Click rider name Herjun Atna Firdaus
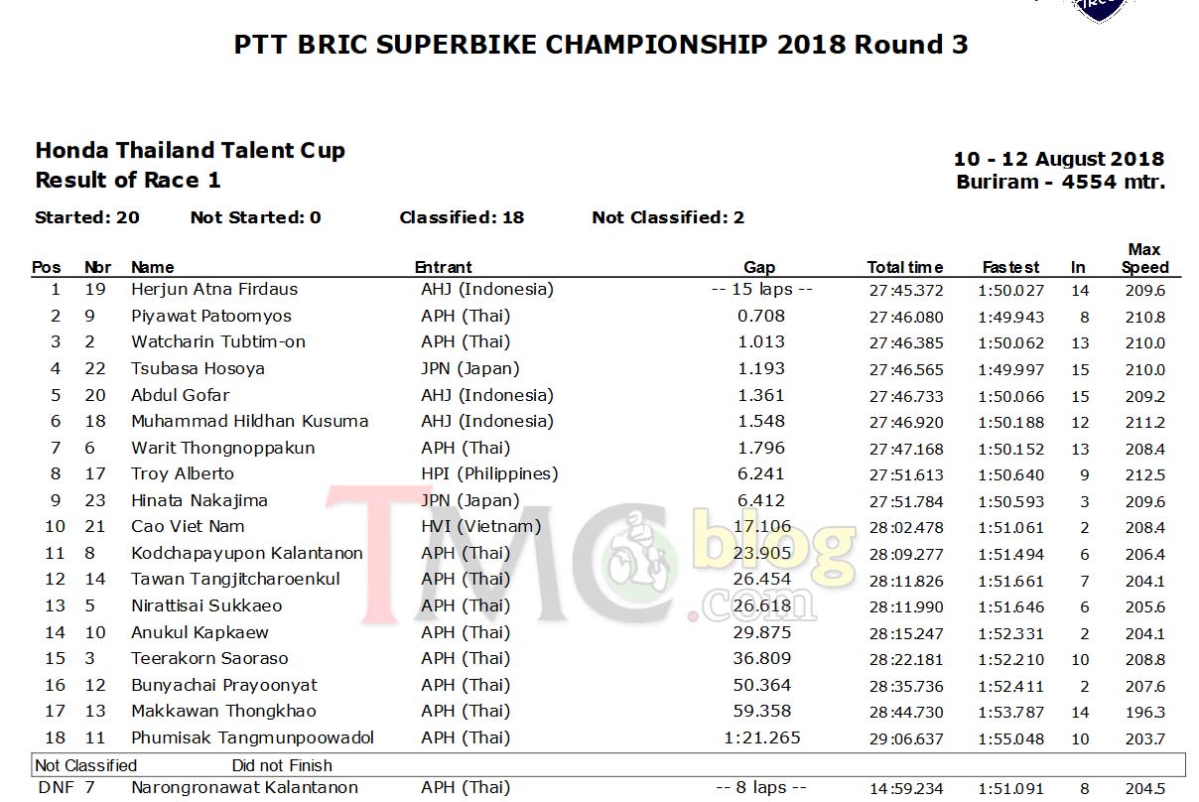 [214, 290]
